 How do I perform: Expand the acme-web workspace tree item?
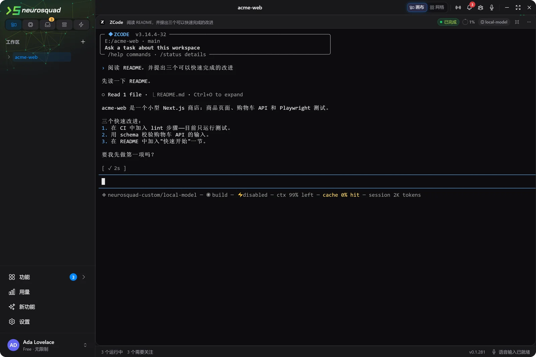(9, 57)
